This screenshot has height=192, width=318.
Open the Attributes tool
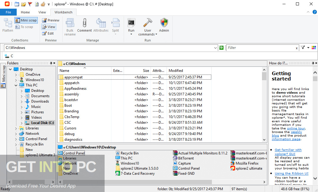101,25
